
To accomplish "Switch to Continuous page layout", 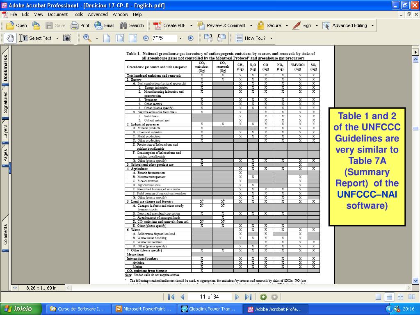I will [389, 297].
